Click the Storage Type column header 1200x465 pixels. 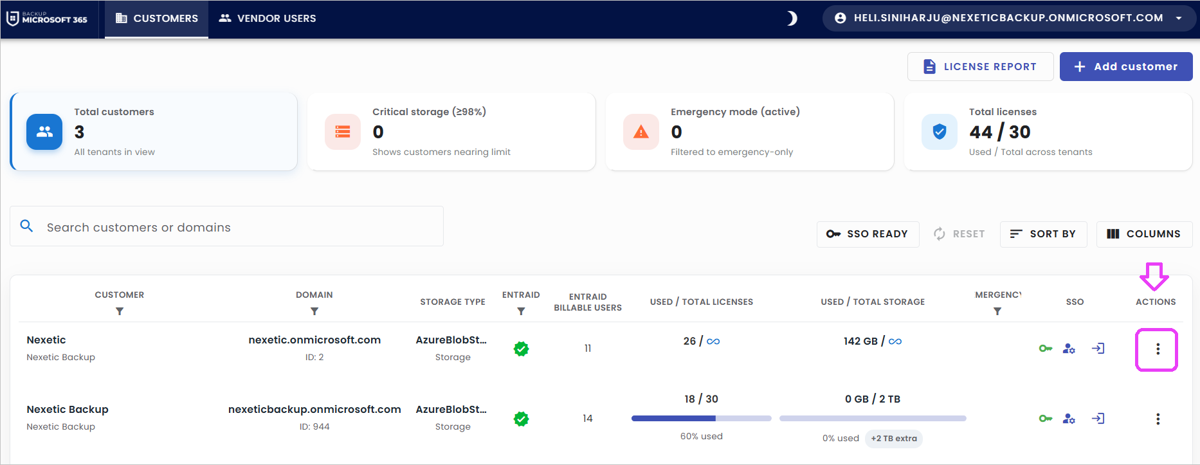(453, 302)
